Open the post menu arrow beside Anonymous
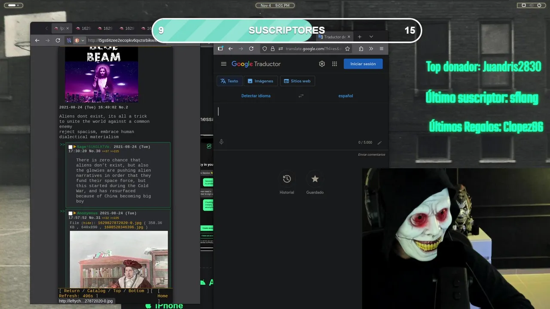This screenshot has height=309, width=550. (x=75, y=213)
